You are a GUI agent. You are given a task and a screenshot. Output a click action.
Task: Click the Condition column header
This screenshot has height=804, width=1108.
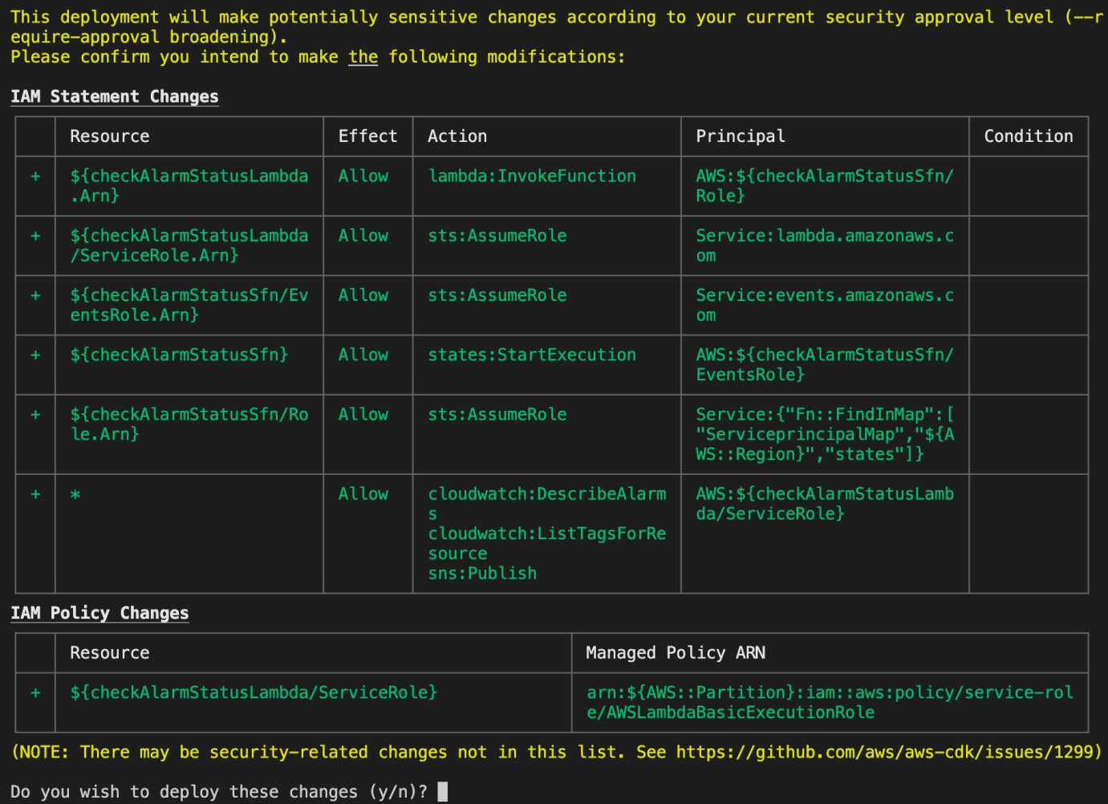[1028, 136]
